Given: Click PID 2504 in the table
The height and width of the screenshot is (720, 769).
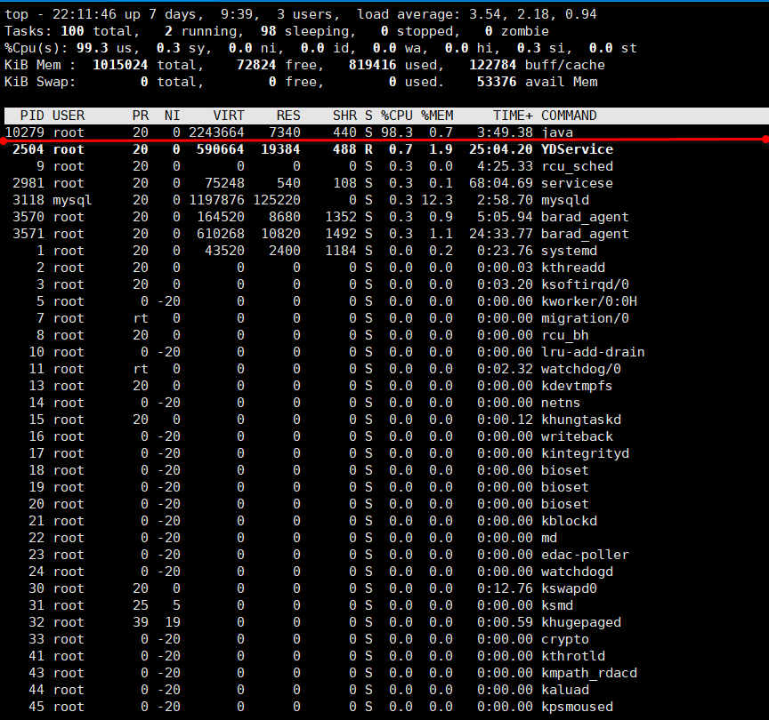Looking at the screenshot, I should 28,149.
